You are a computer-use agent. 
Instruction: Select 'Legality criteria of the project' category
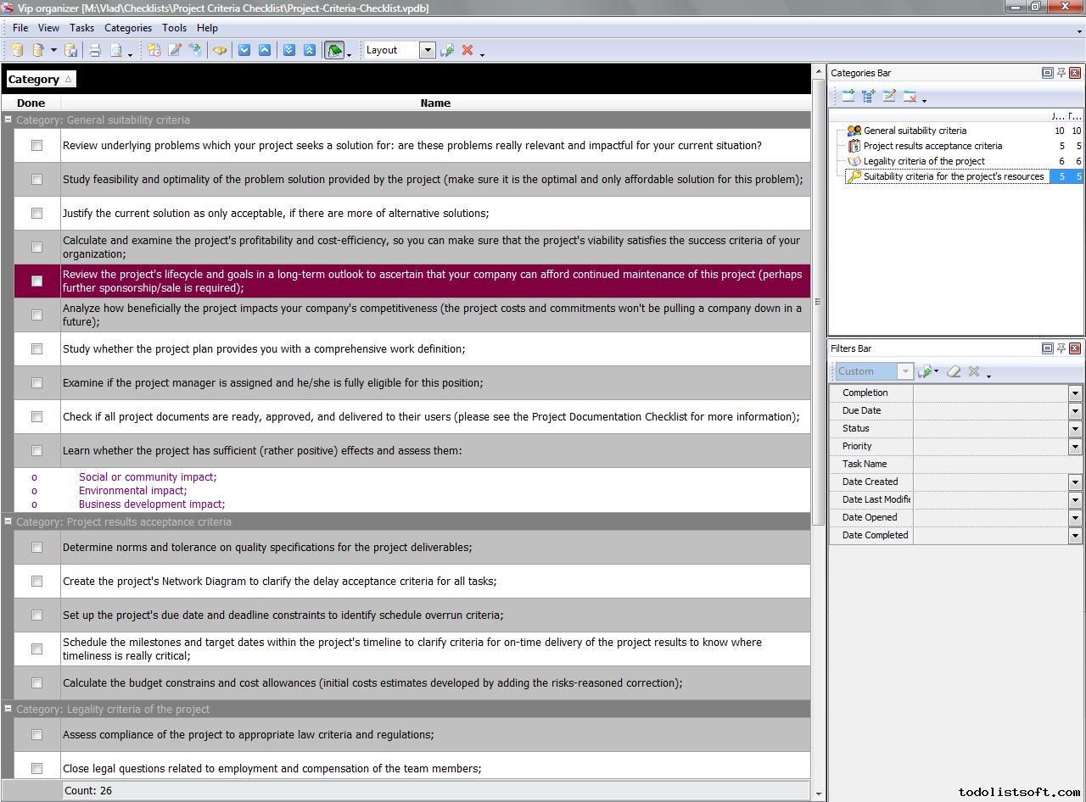tap(923, 161)
